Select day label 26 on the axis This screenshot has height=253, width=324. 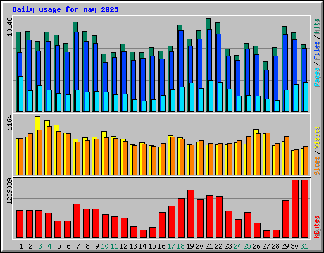click(256, 246)
